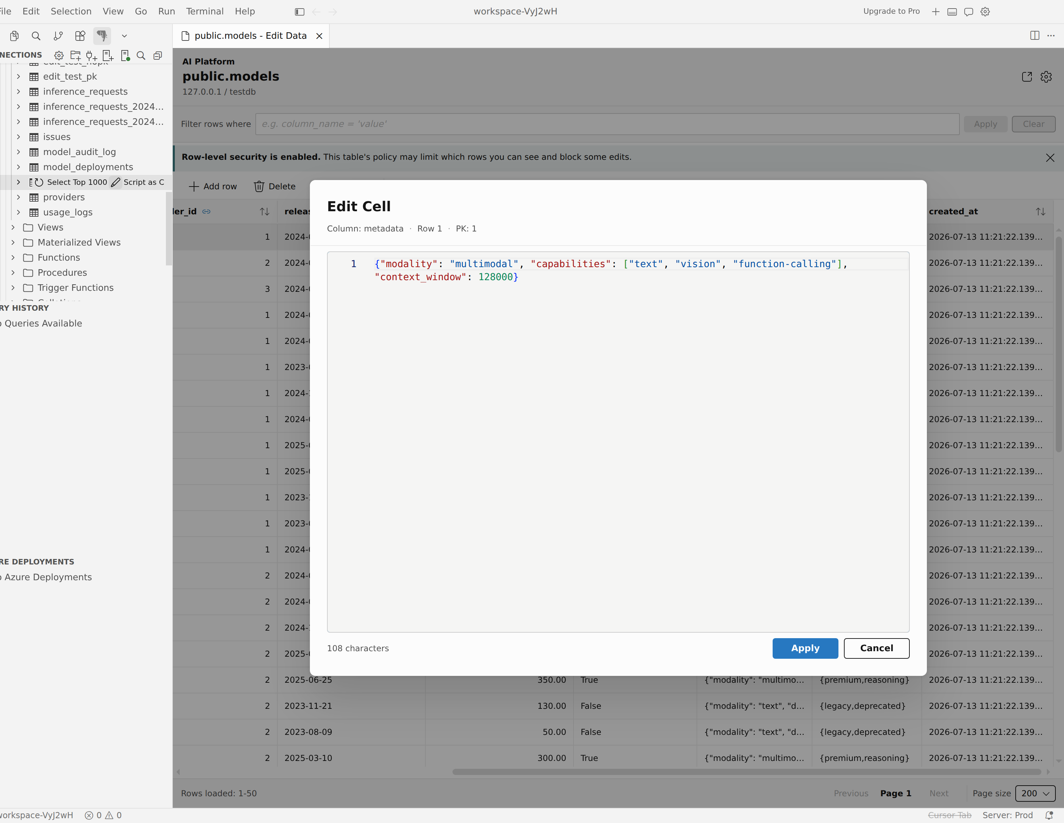Open the Help menu

click(244, 11)
